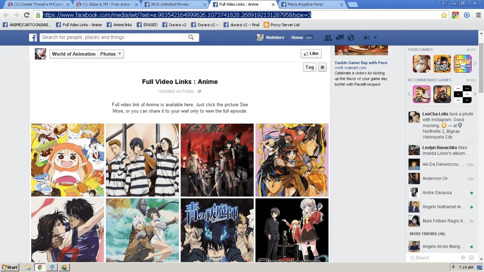
Task: Click chat sidebar Search field
Action: coord(434,258)
